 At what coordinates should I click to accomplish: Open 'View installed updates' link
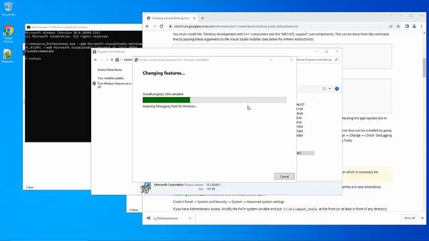(x=111, y=78)
